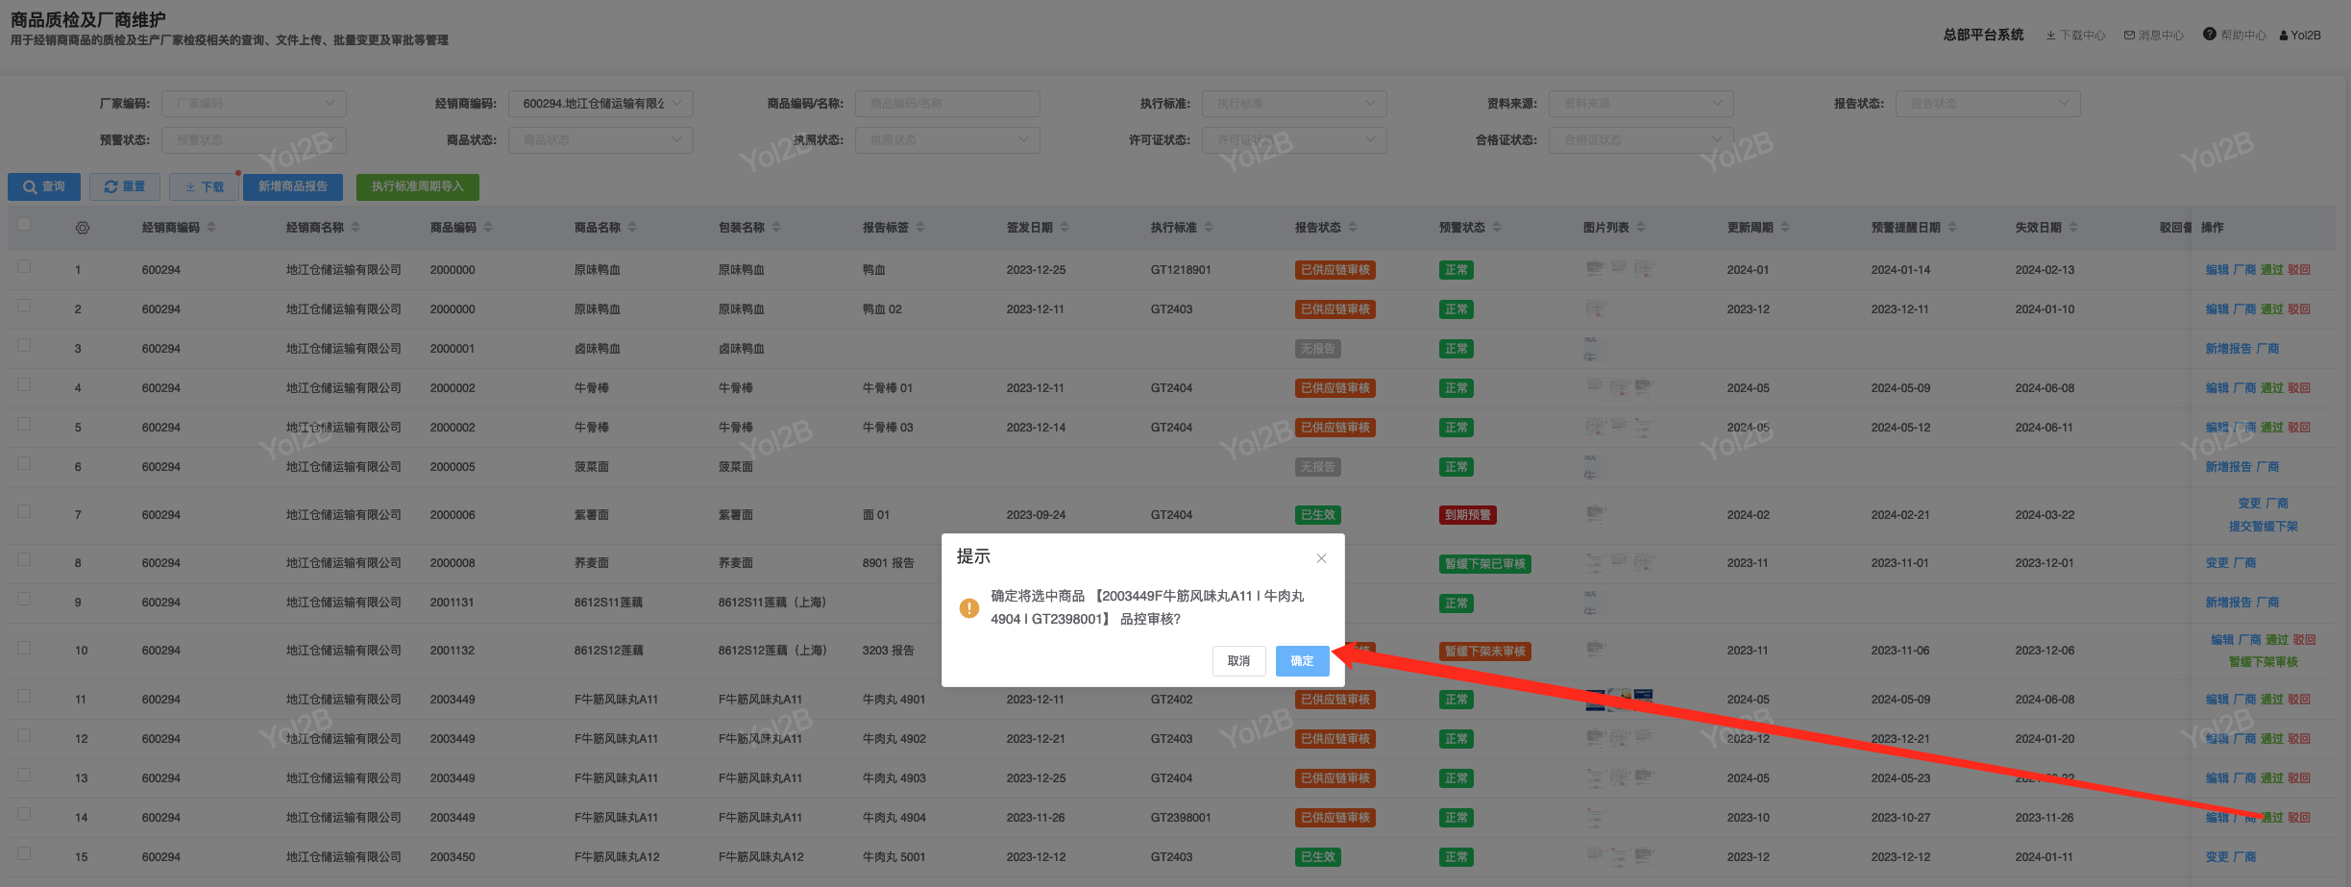
Task: Click the 总部平台系统 header item
Action: 1983,36
